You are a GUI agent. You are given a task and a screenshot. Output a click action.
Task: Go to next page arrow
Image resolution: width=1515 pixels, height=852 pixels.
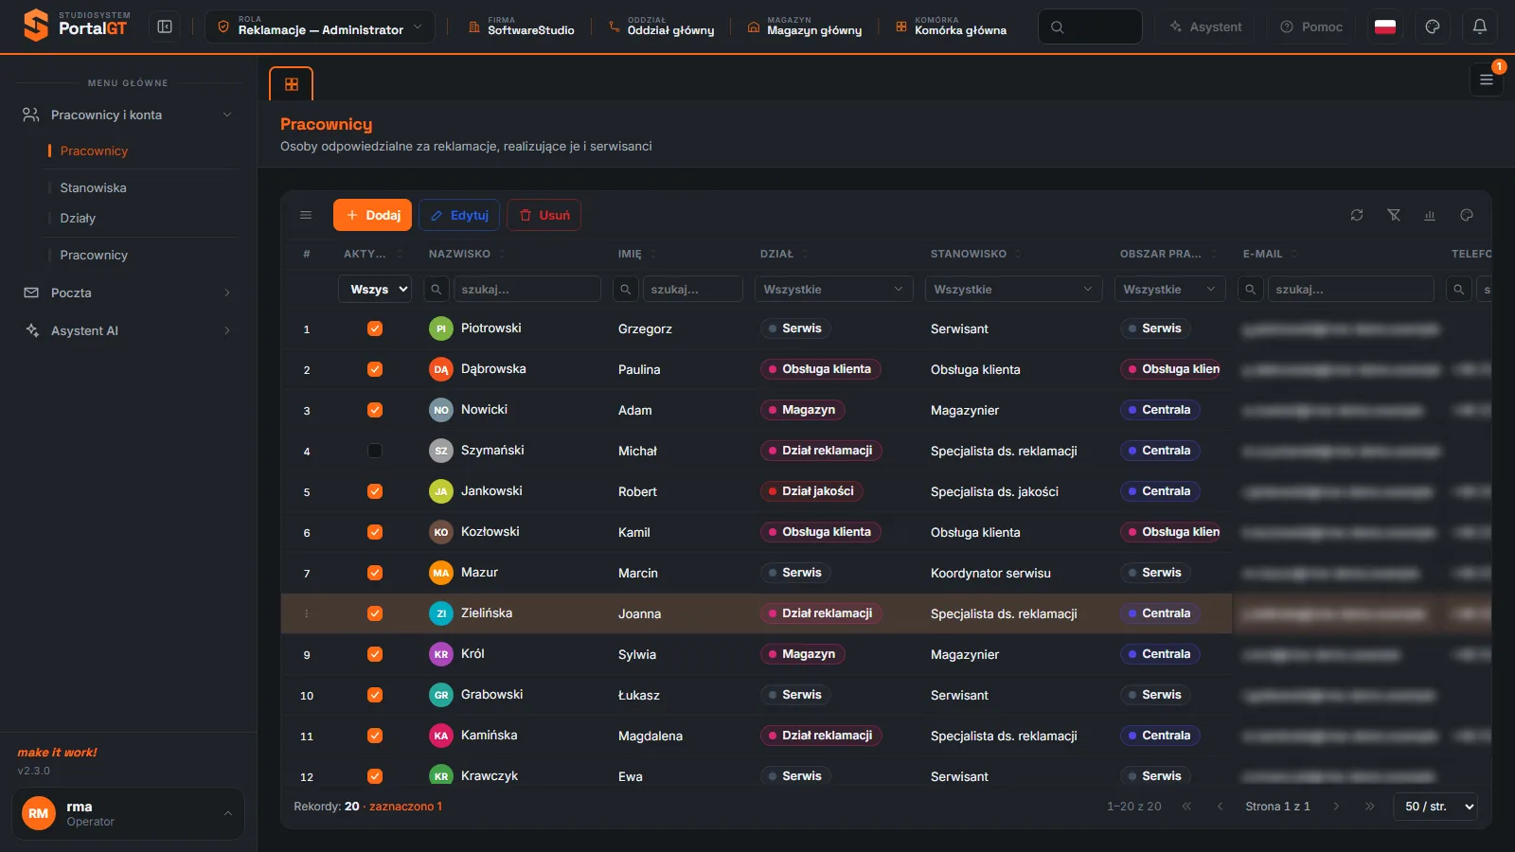click(x=1336, y=807)
